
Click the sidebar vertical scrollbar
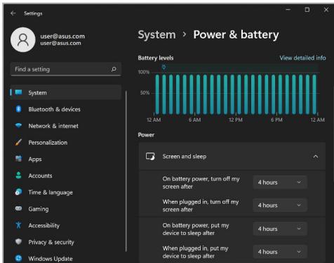126,171
